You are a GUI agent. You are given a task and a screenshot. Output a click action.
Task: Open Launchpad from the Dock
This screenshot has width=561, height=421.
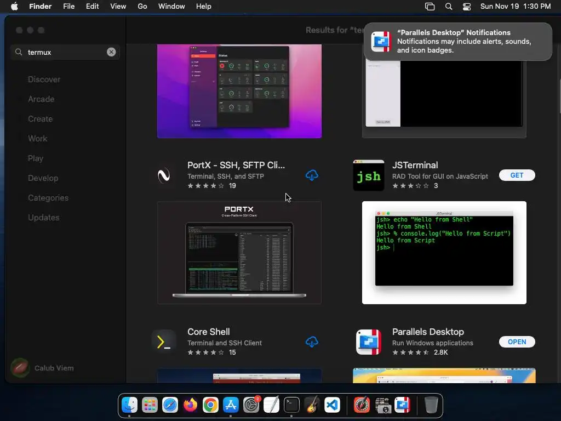(x=150, y=405)
